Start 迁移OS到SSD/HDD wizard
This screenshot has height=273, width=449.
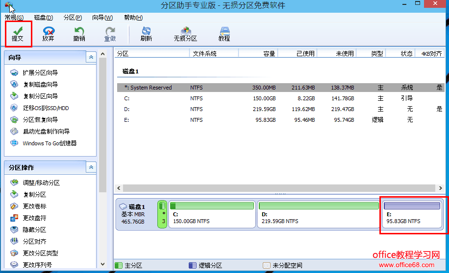[46, 108]
